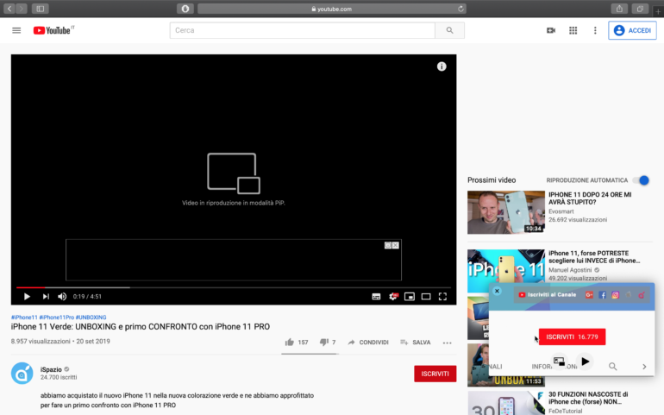The width and height of the screenshot is (664, 415).
Task: Open the #iPhone11 hashtag
Action: point(24,318)
